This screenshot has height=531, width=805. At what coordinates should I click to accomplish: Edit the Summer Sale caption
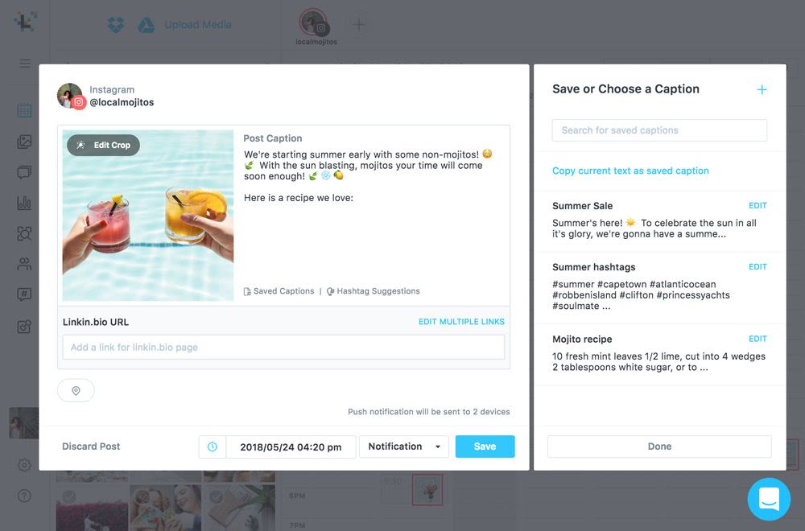[758, 206]
